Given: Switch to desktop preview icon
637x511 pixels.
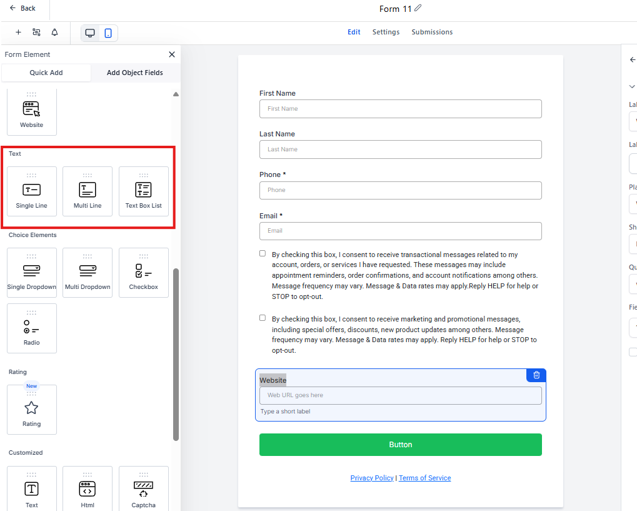Looking at the screenshot, I should tap(90, 33).
